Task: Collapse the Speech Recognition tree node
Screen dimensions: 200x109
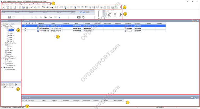Action: click(2, 58)
